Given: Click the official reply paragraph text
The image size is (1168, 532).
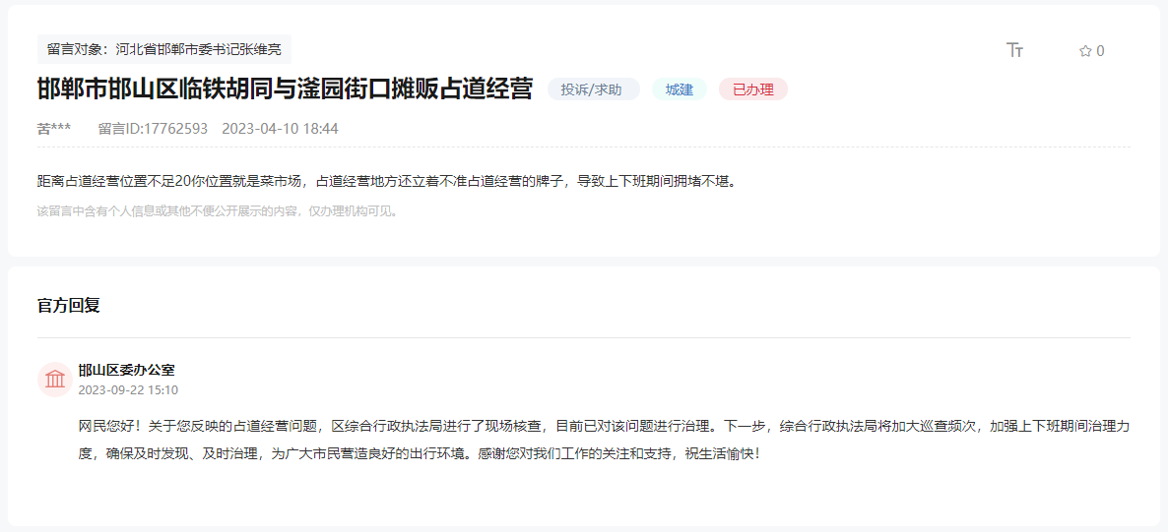Looking at the screenshot, I should tap(604, 440).
